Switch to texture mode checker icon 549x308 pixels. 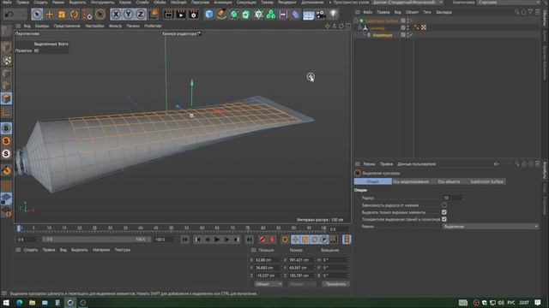(x=6, y=60)
